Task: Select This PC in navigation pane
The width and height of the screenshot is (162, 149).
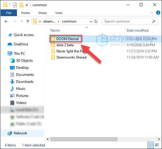Action: (19, 54)
